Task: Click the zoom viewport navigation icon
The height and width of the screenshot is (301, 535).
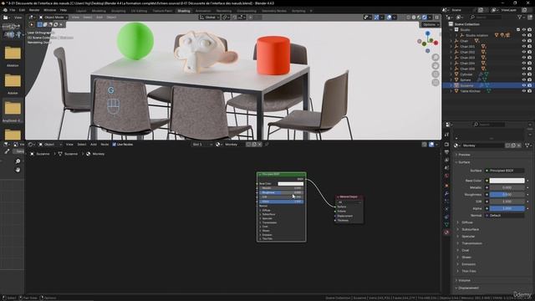Action: [x=436, y=58]
